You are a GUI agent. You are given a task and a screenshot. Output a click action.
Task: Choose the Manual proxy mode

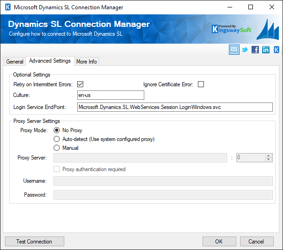(57, 147)
